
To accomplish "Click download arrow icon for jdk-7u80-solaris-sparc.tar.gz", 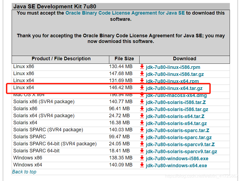I will (x=142, y=137).
